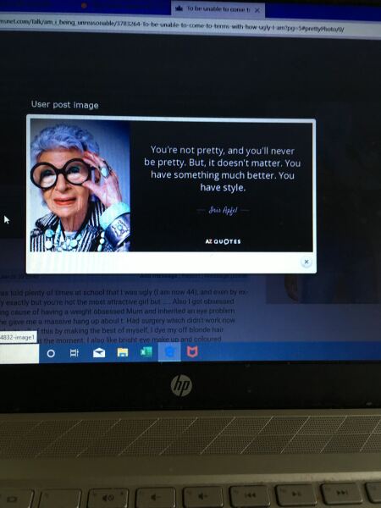Close the active browser tab
The width and height of the screenshot is (381, 508).
[x=257, y=10]
